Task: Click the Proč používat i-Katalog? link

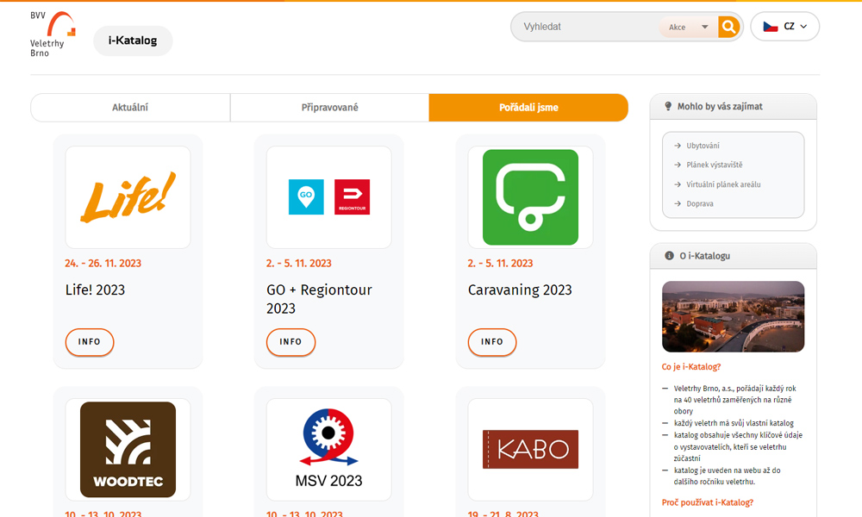Action: pyautogui.click(x=708, y=502)
